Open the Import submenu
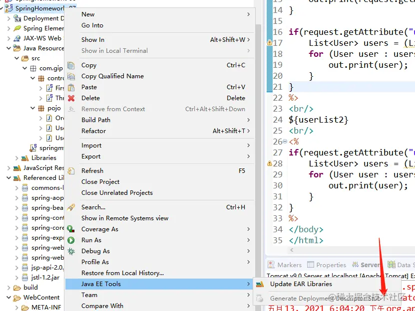The height and width of the screenshot is (311, 415). tap(160, 146)
